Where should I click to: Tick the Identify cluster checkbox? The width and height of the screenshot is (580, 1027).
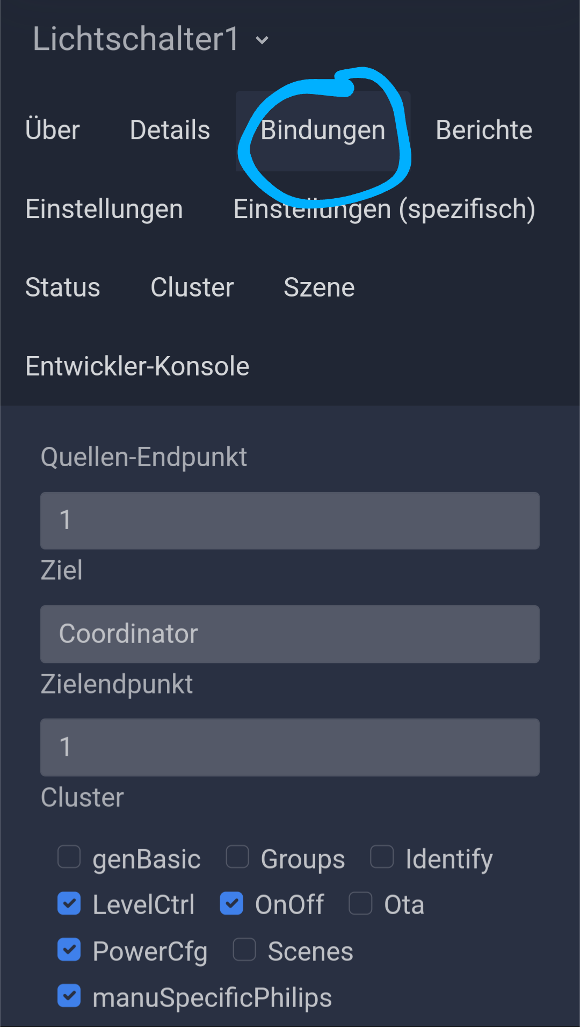pos(382,857)
